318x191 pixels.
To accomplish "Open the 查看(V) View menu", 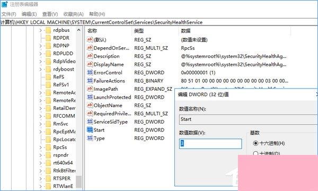I will point(50,14).
